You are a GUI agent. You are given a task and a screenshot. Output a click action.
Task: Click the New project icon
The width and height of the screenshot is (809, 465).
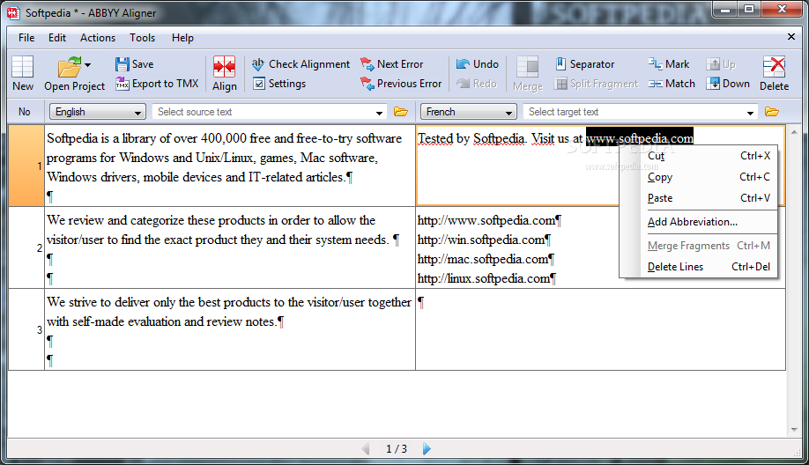click(x=23, y=73)
